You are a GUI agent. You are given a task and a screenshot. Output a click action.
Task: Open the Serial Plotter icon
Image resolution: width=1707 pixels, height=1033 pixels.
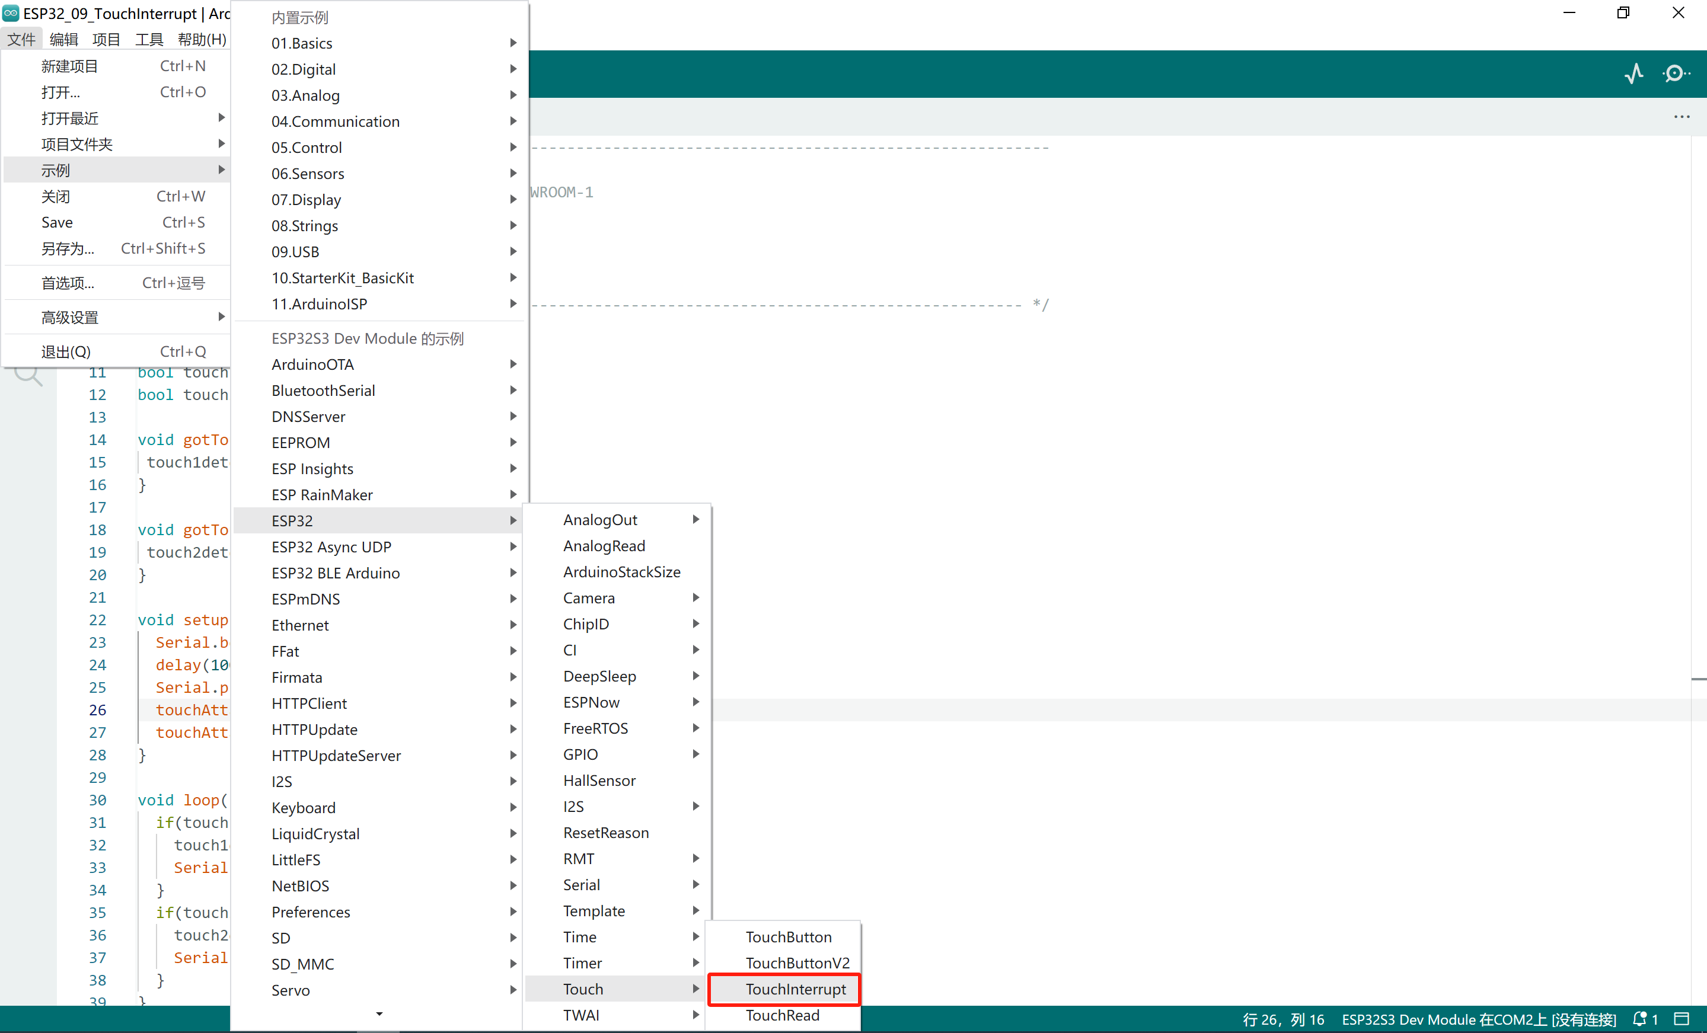pyautogui.click(x=1633, y=73)
